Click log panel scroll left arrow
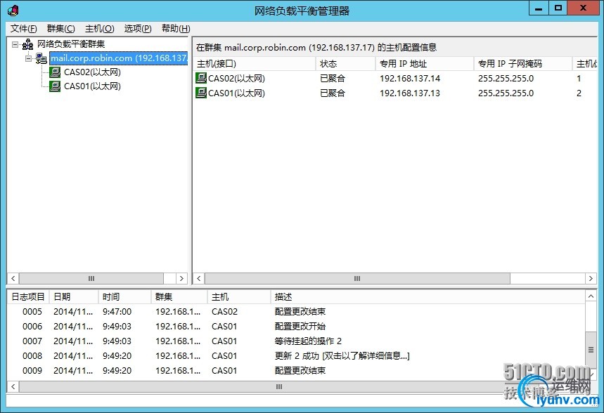The height and width of the screenshot is (413, 604). coord(13,386)
